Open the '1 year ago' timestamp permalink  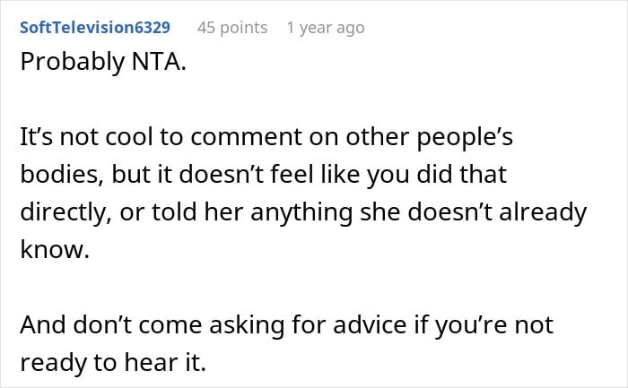click(326, 28)
